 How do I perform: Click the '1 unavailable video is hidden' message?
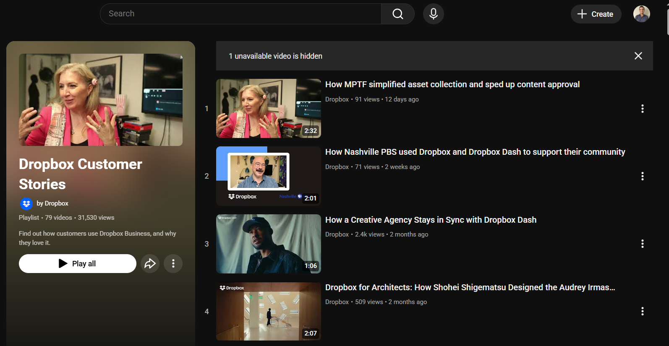275,56
